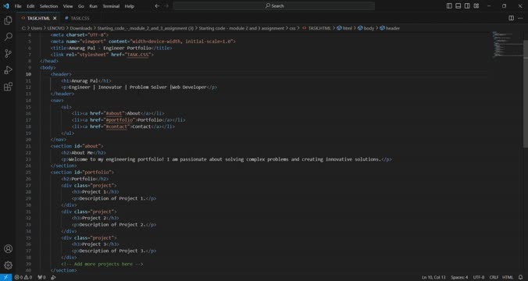Image resolution: width=528 pixels, height=281 pixels.
Task: Open the Terminal menu
Action: (x=111, y=6)
